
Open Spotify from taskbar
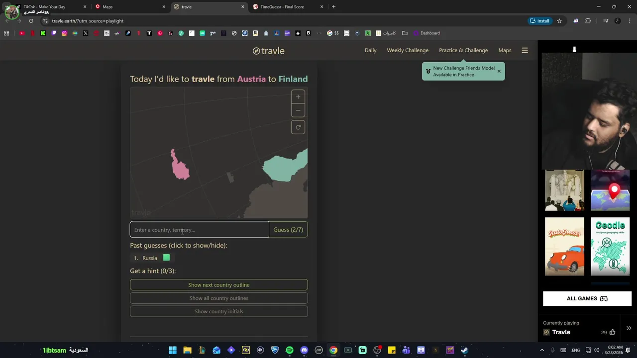point(290,350)
